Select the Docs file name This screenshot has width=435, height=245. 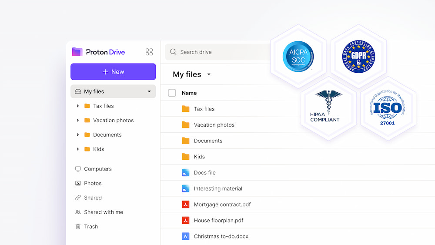pos(205,173)
